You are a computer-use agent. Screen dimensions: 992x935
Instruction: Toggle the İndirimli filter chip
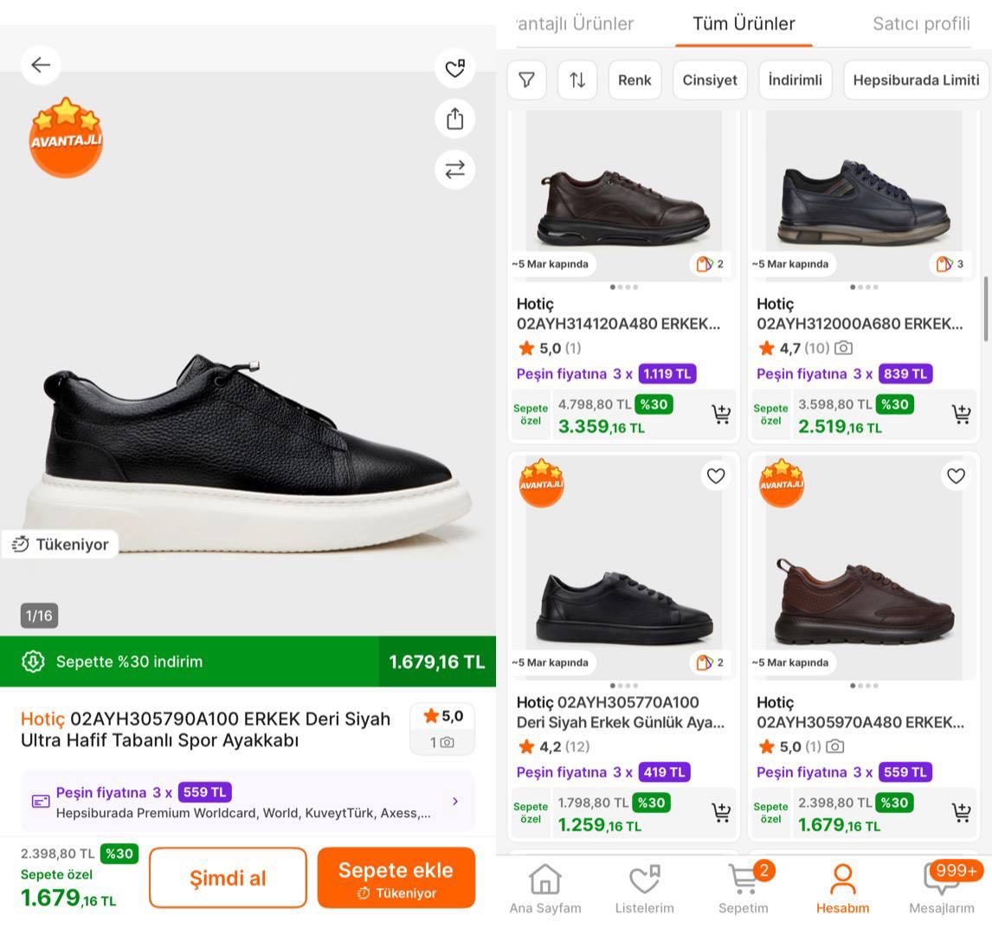(795, 80)
